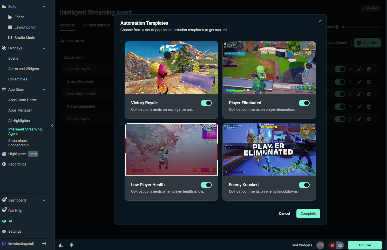
Task: Collapse the sidebar with the arrow handle
Action: click(x=52, y=126)
